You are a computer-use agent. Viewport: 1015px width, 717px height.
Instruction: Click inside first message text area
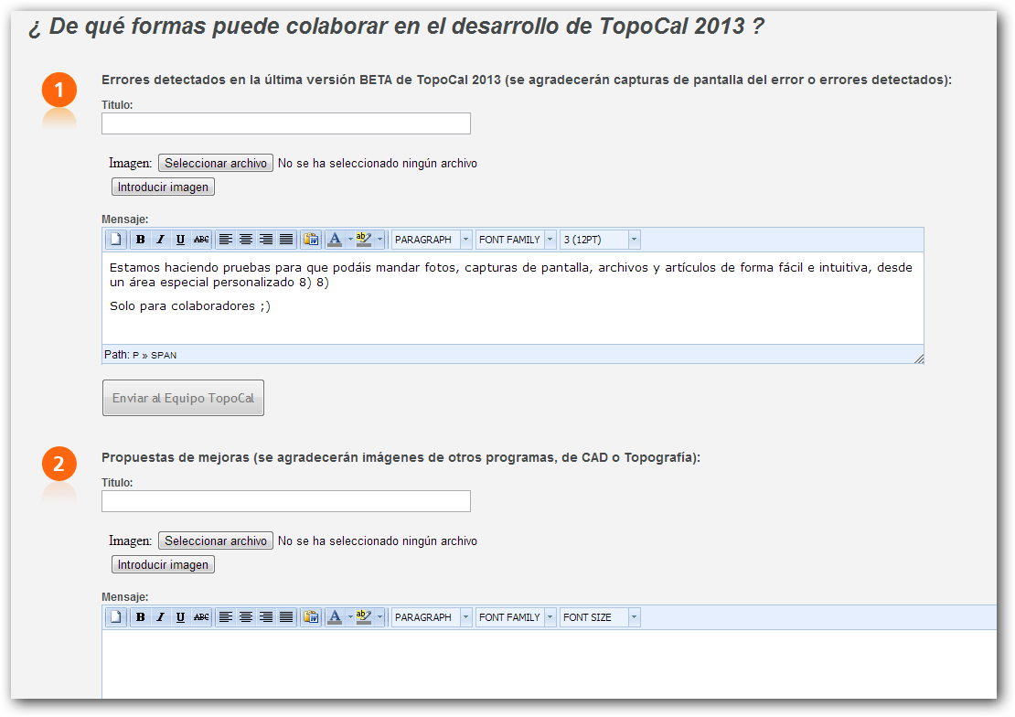pos(513,298)
